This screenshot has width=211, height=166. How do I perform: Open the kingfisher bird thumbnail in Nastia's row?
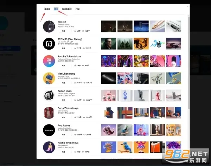pos(124,147)
